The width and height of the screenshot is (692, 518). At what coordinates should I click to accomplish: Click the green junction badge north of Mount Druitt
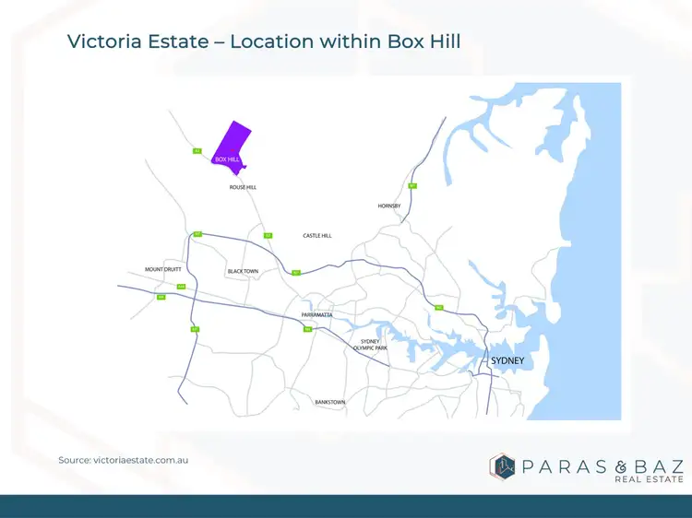coord(197,235)
